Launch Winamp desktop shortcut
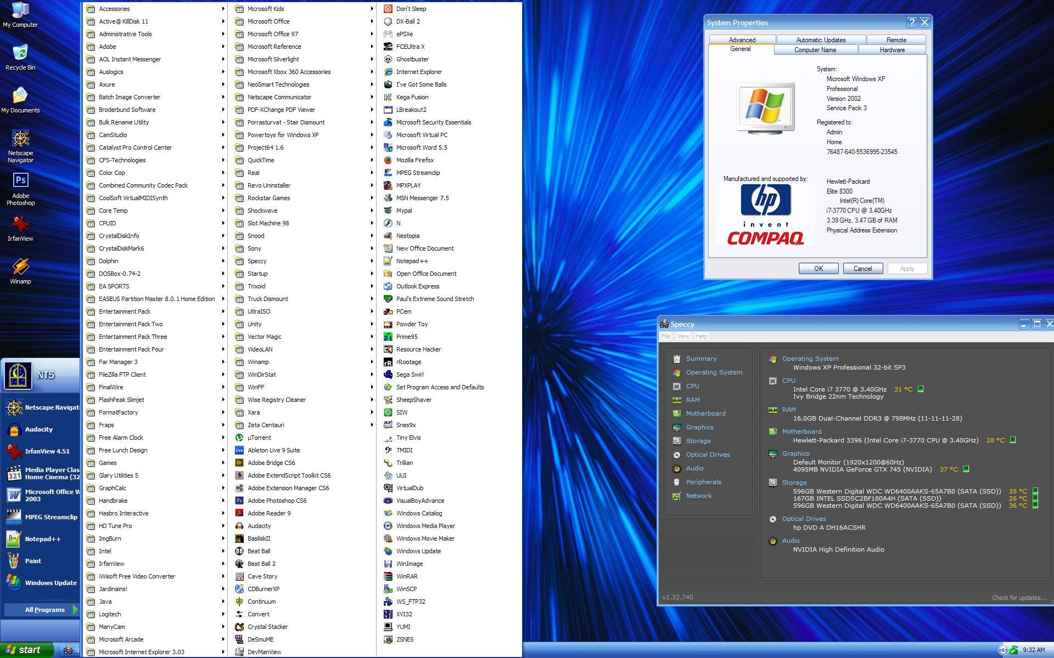This screenshot has height=658, width=1054. [20, 271]
